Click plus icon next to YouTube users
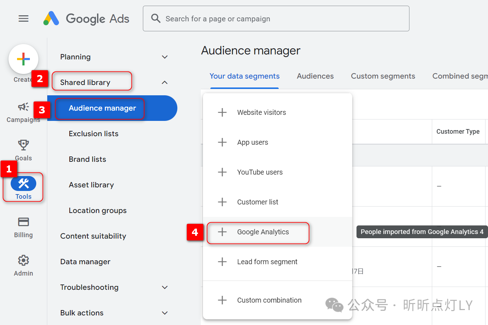The height and width of the screenshot is (325, 488). click(x=222, y=172)
